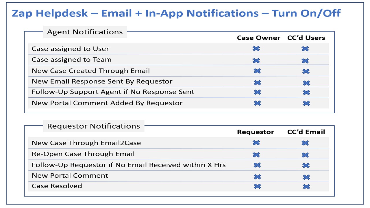
Task: Toggle Case Owner X for Follow-Up Support Agent row
Action: tap(258, 92)
